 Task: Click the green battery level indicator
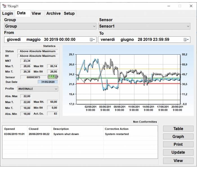tap(53, 77)
